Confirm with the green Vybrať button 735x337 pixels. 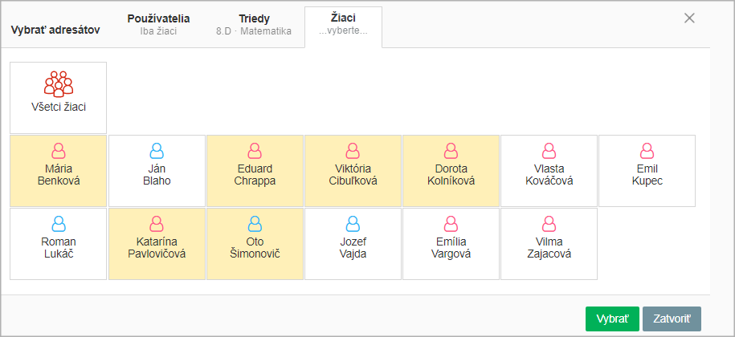coord(612,319)
